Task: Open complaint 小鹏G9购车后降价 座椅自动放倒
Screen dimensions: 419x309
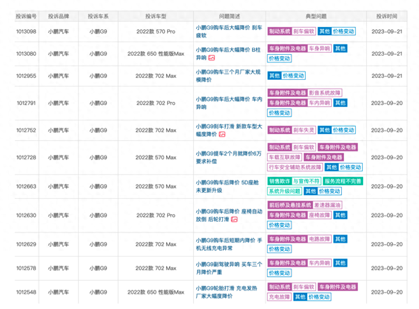Action: (229, 215)
